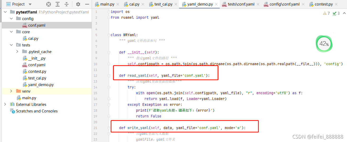Switch to tests\conf.yaml editor tab
347x142 pixels.
point(241,4)
